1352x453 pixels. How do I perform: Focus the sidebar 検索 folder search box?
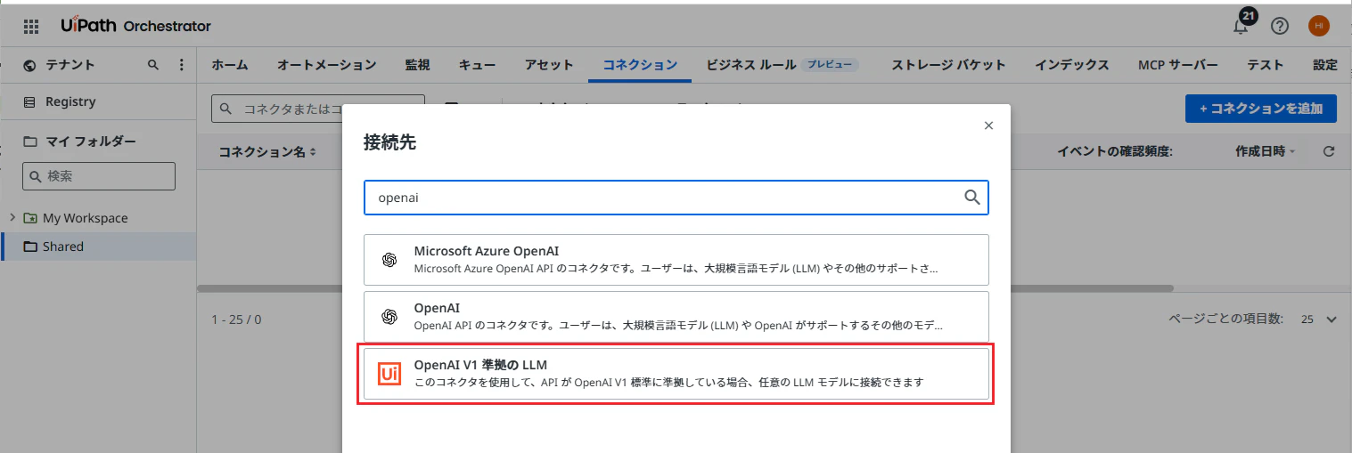(99, 176)
